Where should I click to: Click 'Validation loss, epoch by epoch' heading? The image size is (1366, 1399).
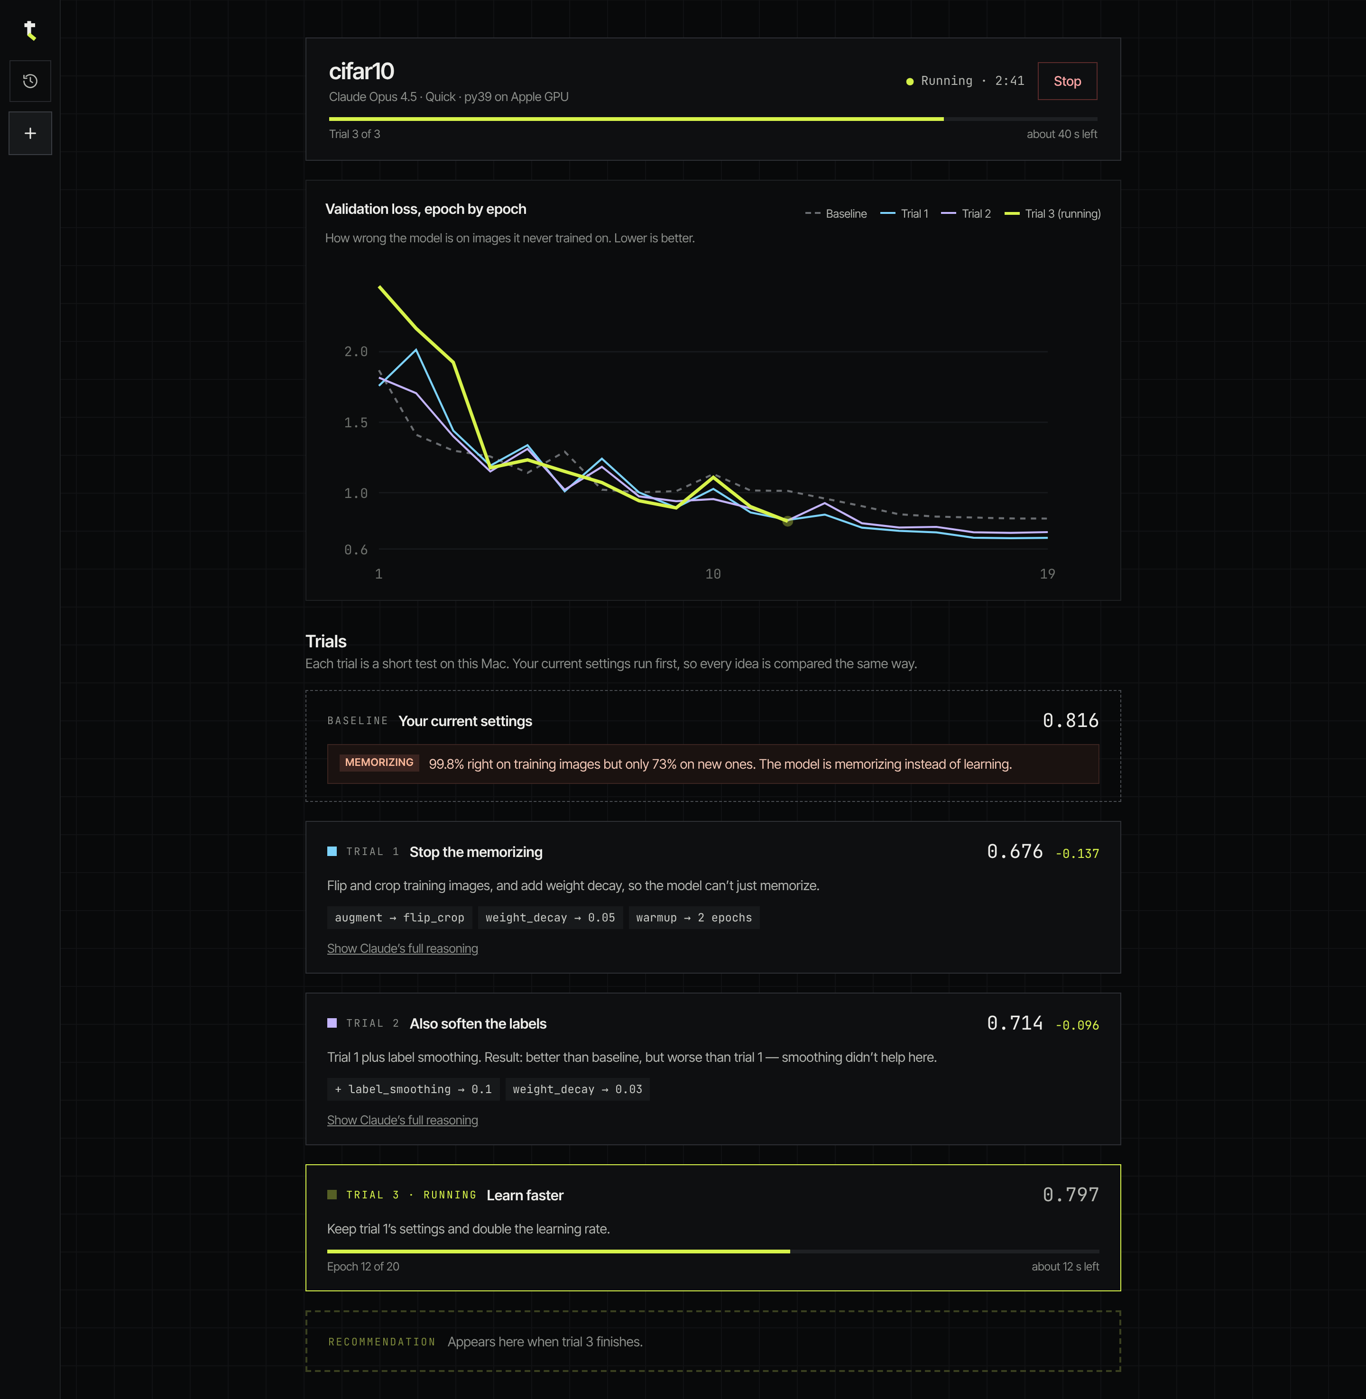[x=425, y=209]
